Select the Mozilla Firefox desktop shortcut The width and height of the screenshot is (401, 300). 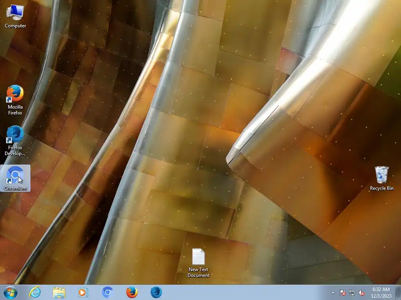[x=15, y=100]
